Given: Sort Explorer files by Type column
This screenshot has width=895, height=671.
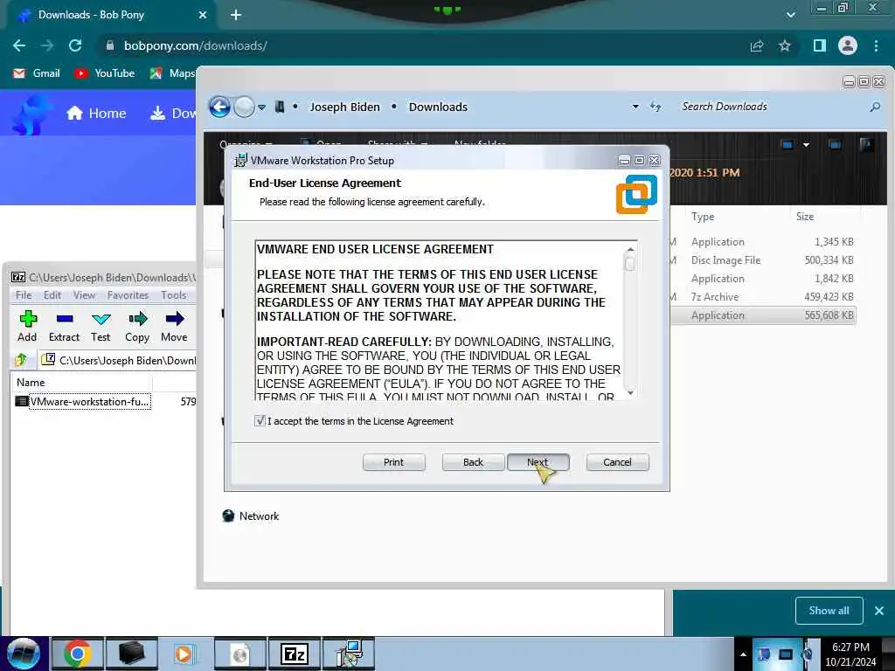Looking at the screenshot, I should (x=703, y=217).
